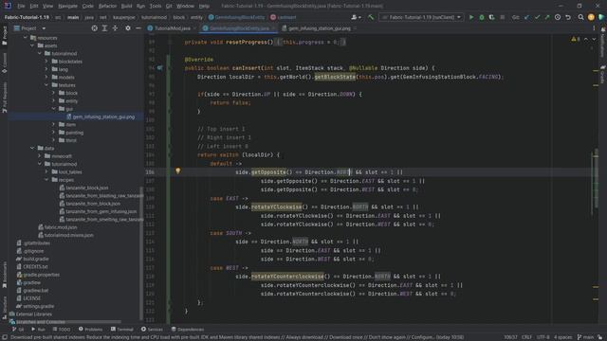Collapse the resources folder

[x=26, y=38]
